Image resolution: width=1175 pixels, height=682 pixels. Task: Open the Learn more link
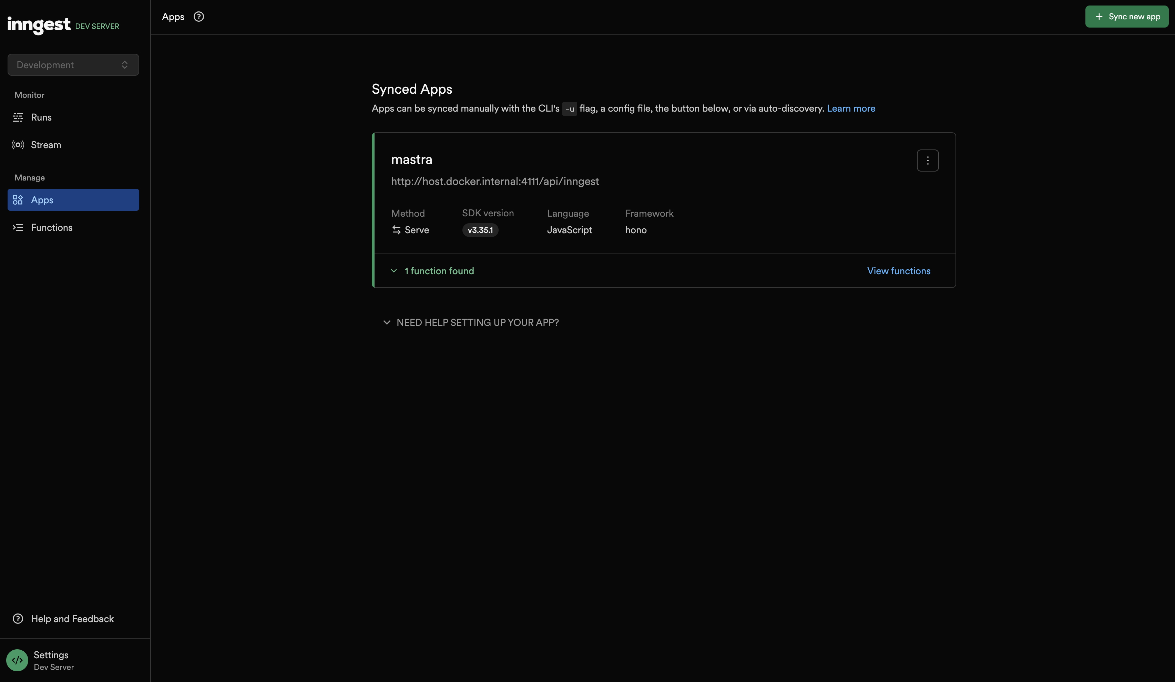pos(851,108)
